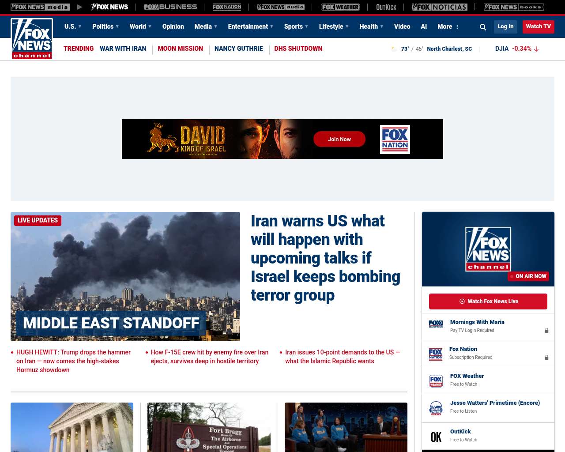Click the Fox News logo in top bar
The image size is (565, 452).
[x=109, y=7]
